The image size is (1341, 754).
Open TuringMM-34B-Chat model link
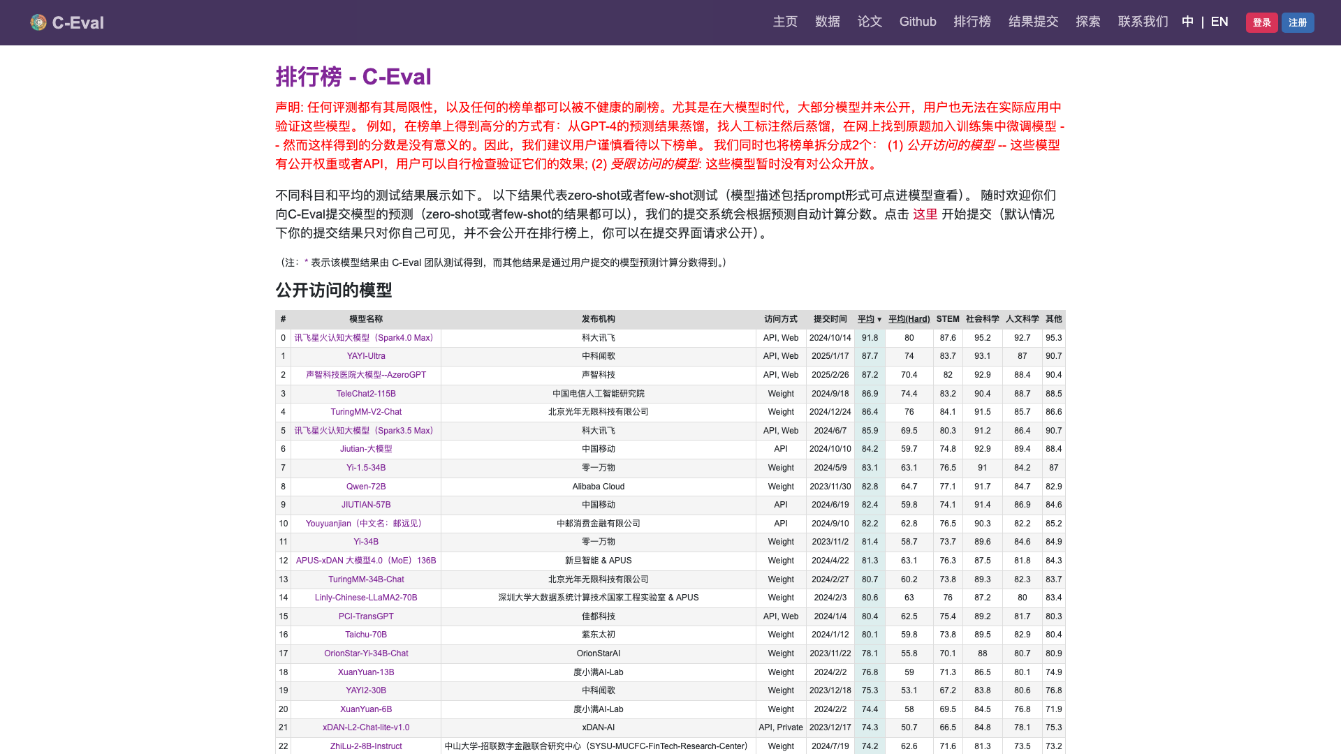tap(366, 579)
